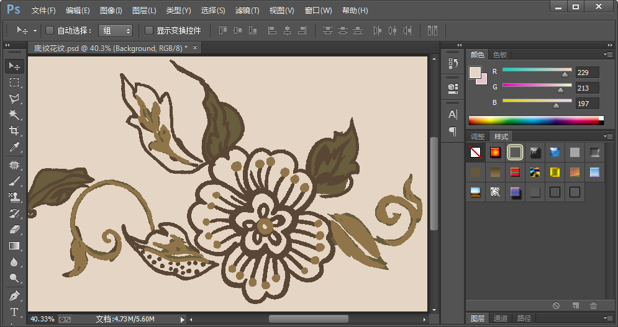Select the Horizontal Type tool
618x327 pixels.
tap(14, 311)
